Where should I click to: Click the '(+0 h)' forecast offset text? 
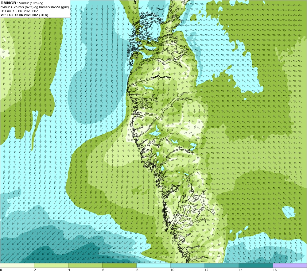click(x=44, y=15)
